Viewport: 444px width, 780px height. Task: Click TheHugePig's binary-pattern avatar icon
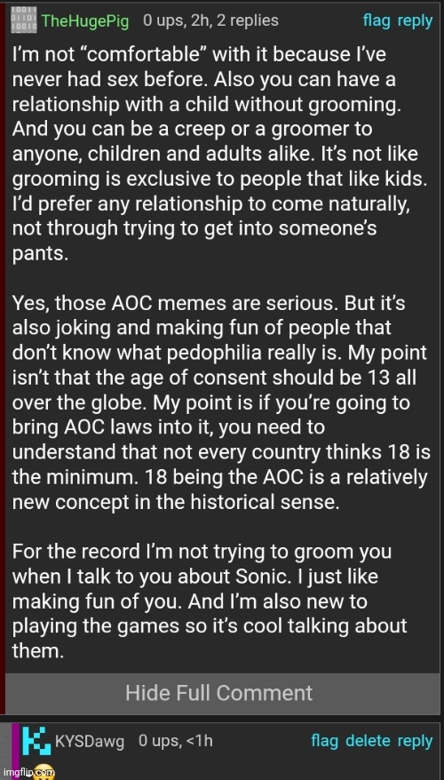(x=23, y=20)
